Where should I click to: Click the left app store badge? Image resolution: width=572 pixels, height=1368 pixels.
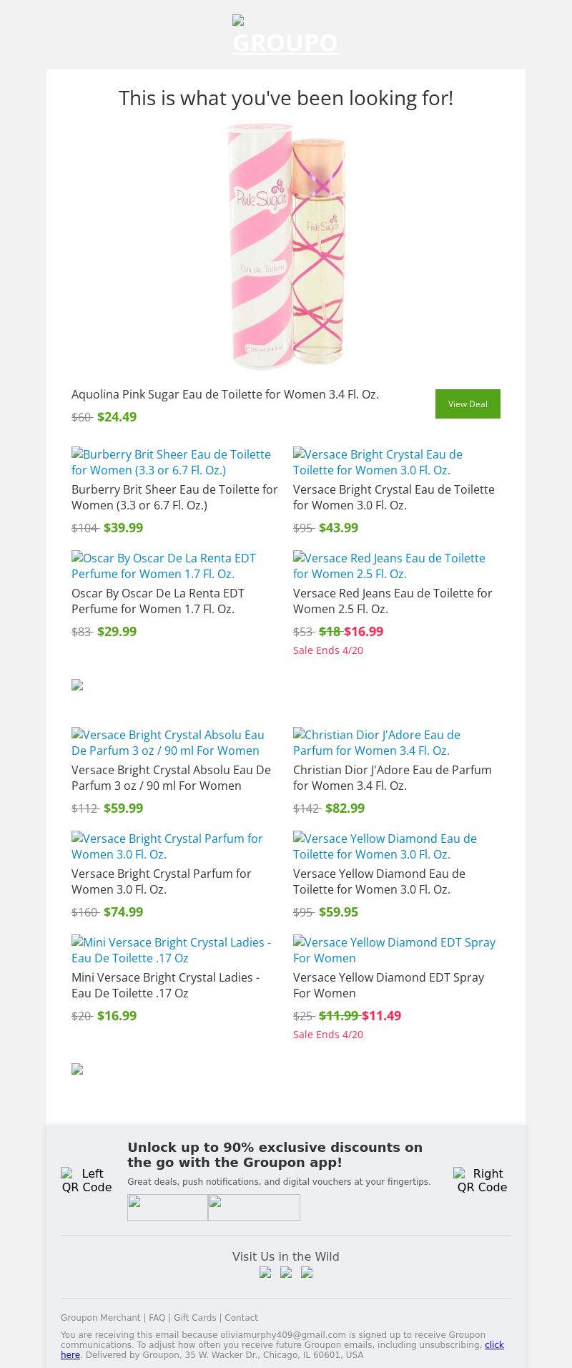[x=167, y=1207]
